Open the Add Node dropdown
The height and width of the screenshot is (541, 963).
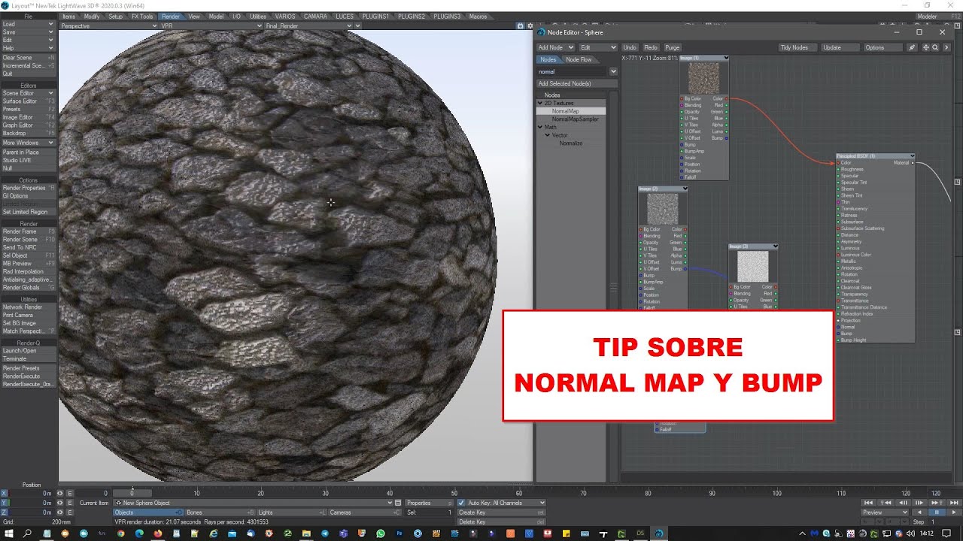[555, 47]
